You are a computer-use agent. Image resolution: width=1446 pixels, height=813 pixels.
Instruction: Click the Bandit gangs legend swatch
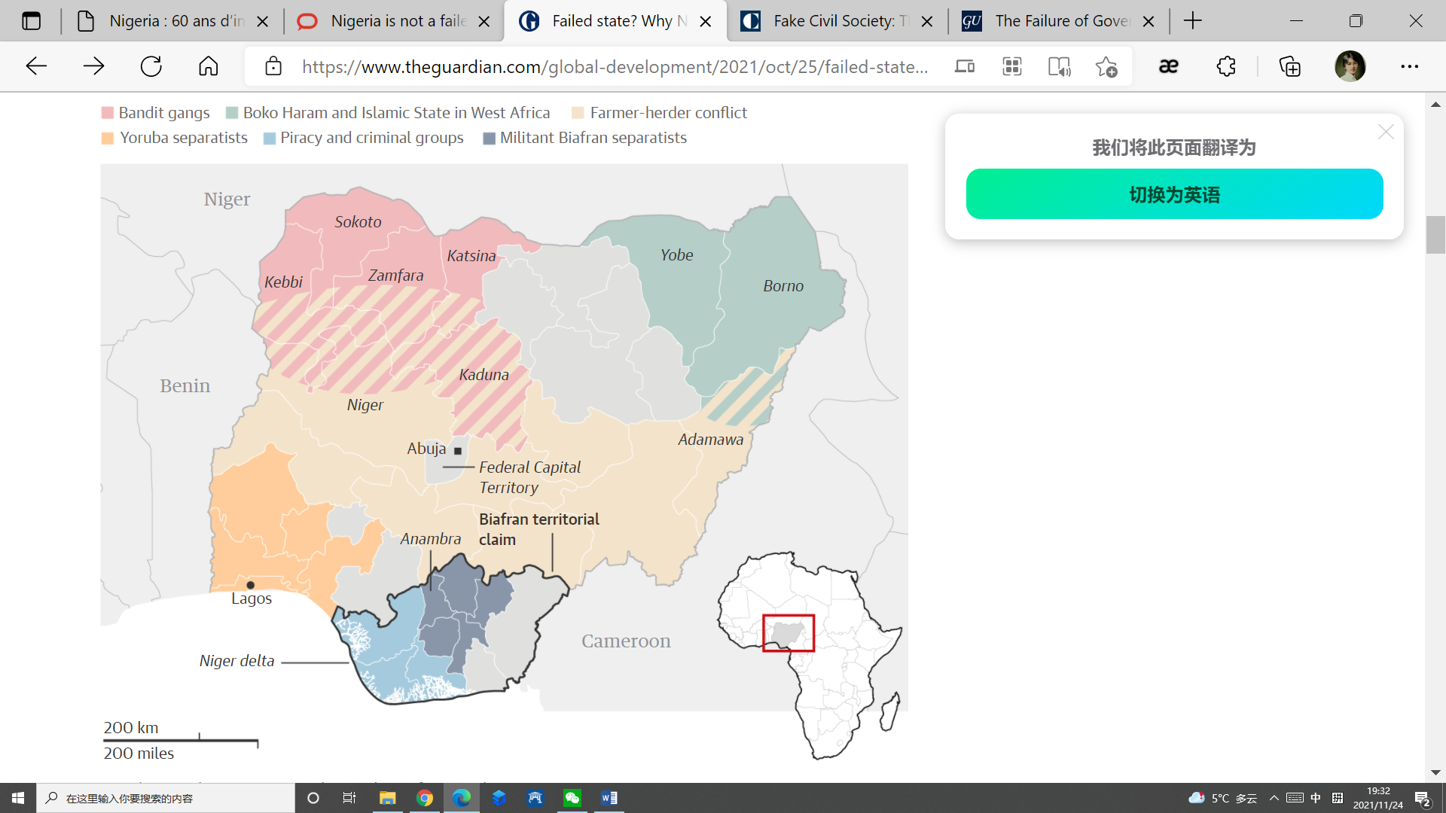[108, 113]
